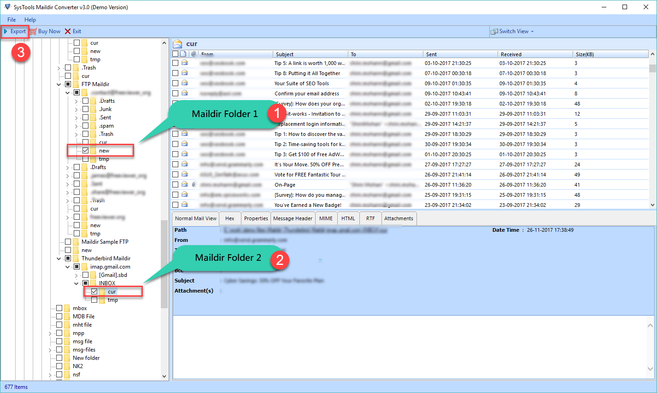Collapse the Thunderbird Maildir tree node

click(59, 258)
